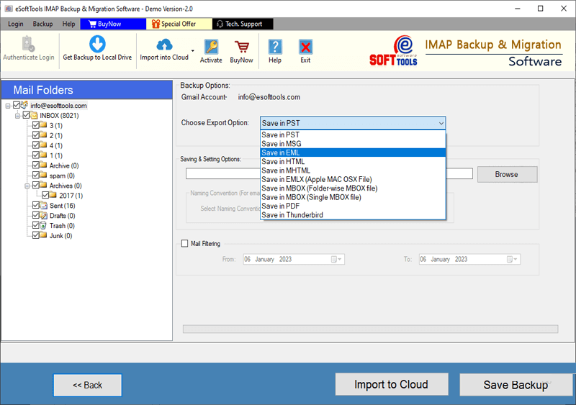576x405 pixels.
Task: Click the Import into Cloud icon
Action: pos(164,45)
